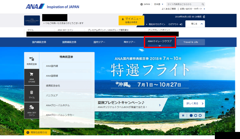Click the person icon in マイメニュー
The width and height of the screenshot is (240, 139).
coord(123,19)
